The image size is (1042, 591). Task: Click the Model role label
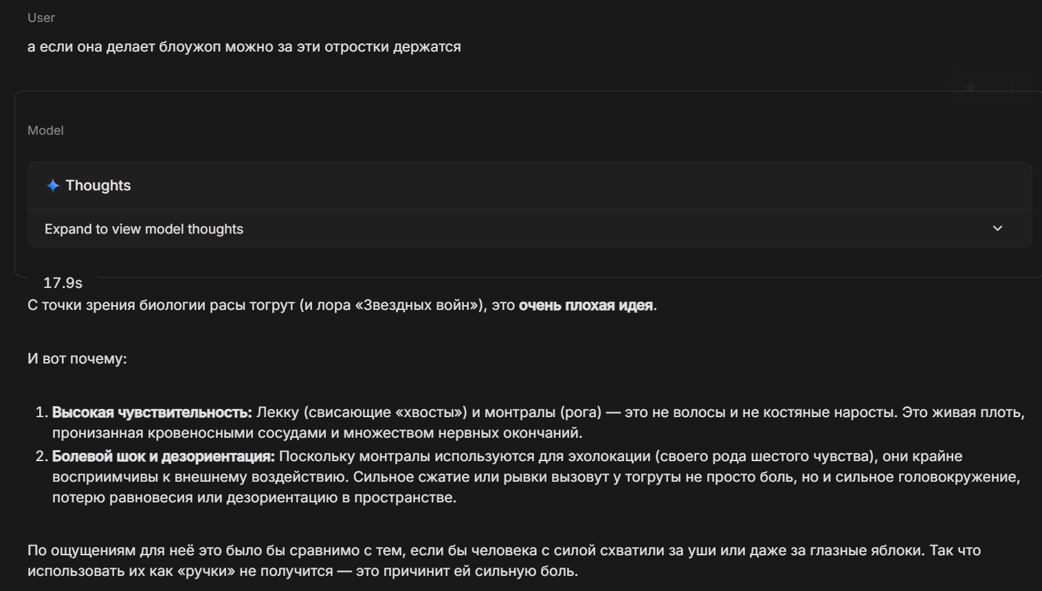(45, 131)
